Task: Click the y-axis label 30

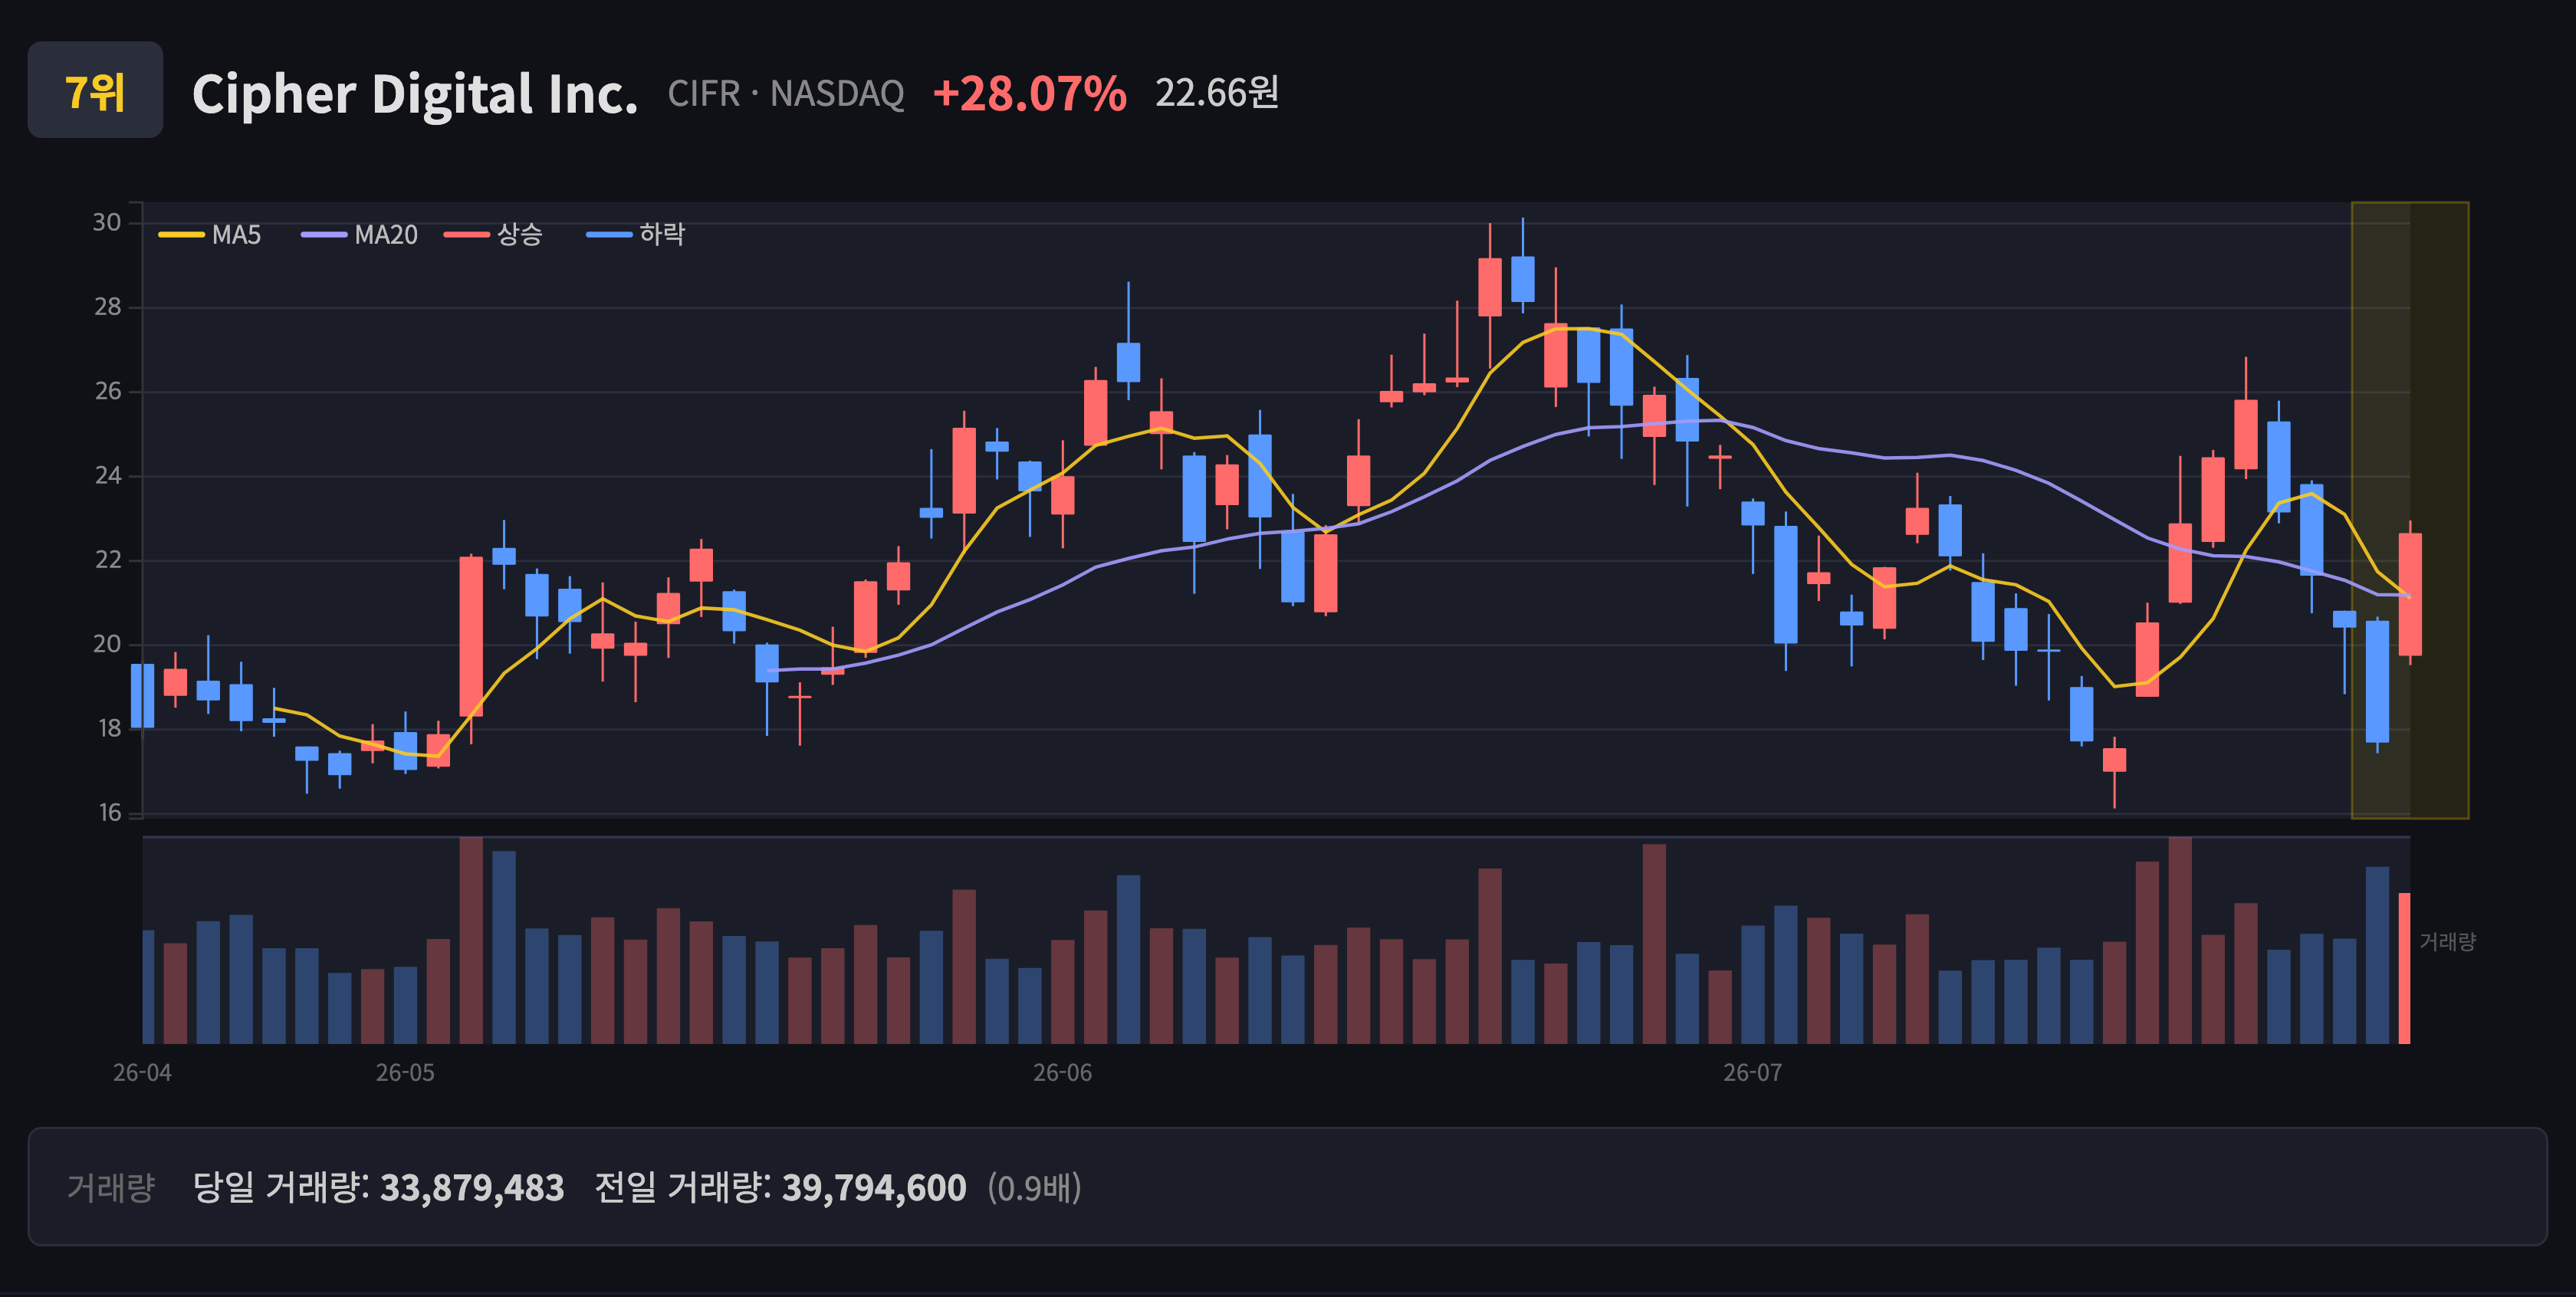Action: [x=107, y=222]
